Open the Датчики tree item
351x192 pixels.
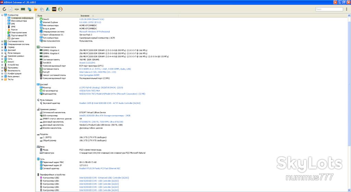click(15, 38)
